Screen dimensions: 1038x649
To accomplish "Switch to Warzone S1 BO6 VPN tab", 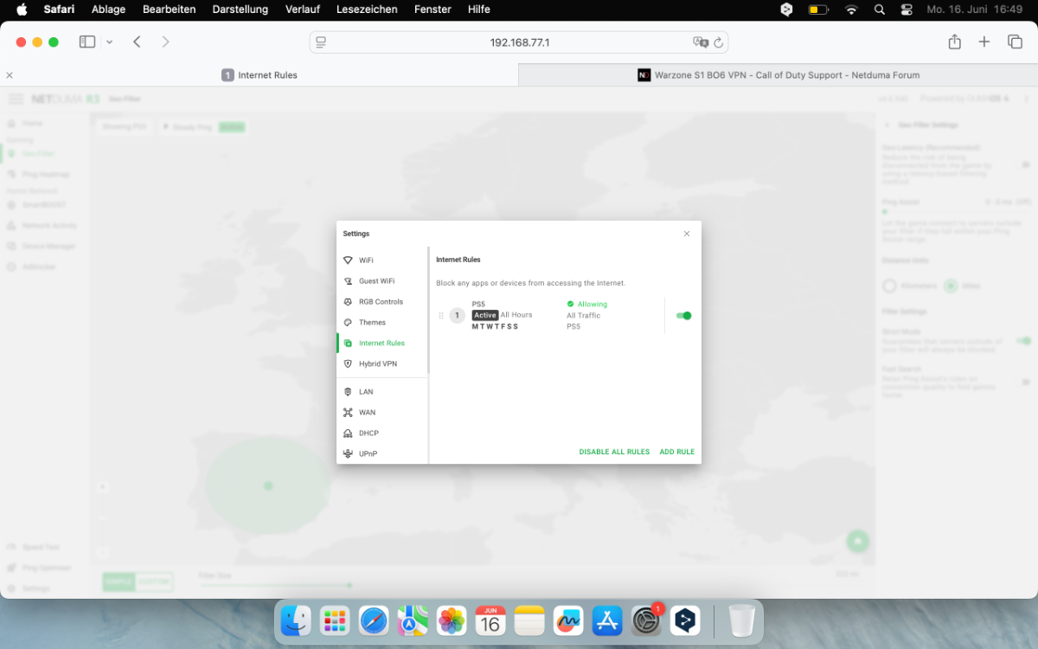I will (778, 75).
